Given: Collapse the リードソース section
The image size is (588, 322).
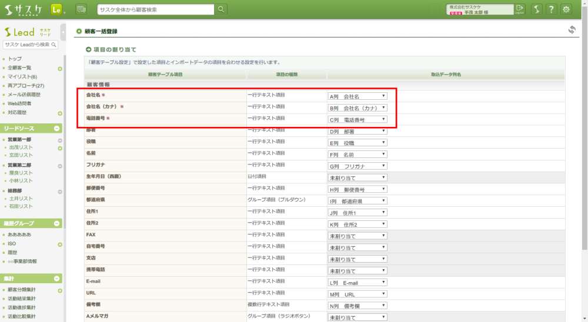Looking at the screenshot, I should 56,128.
